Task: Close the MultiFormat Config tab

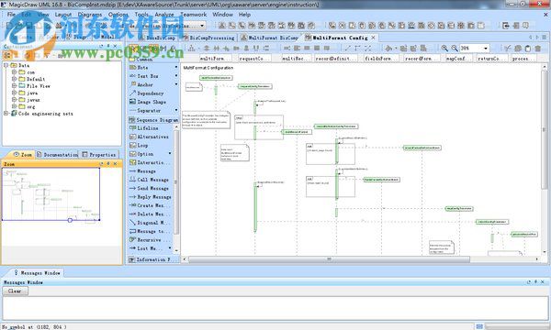Action: pyautogui.click(x=373, y=38)
